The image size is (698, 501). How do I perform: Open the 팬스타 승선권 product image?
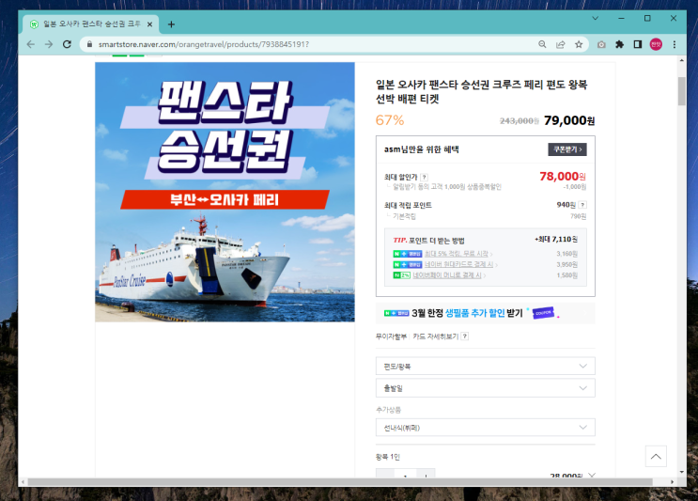click(x=225, y=192)
